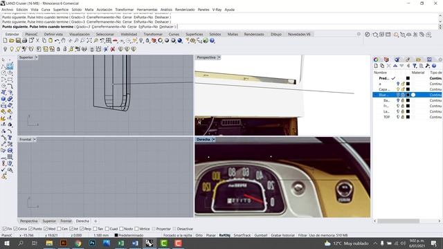443x249 pixels.
Task: Toggle the Med osnap checkbox
Action: point(46,229)
